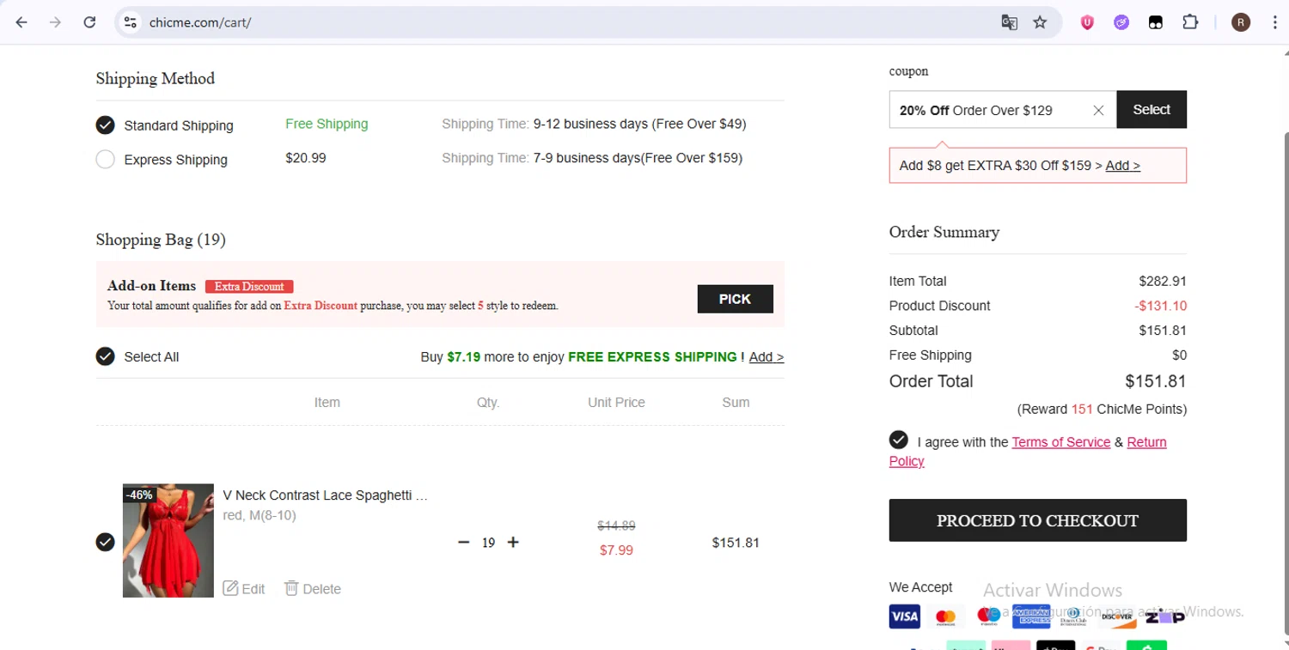Click the Zip payment icon
This screenshot has width=1289, height=650.
(1164, 617)
